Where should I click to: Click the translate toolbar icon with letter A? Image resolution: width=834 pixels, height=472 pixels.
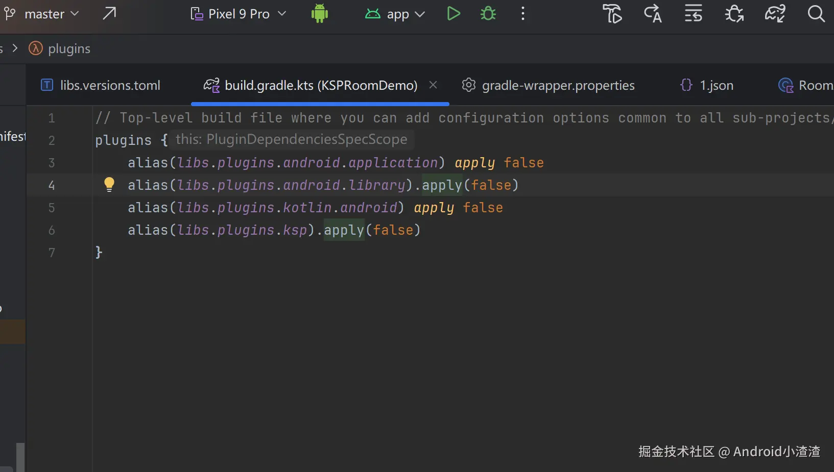point(653,14)
